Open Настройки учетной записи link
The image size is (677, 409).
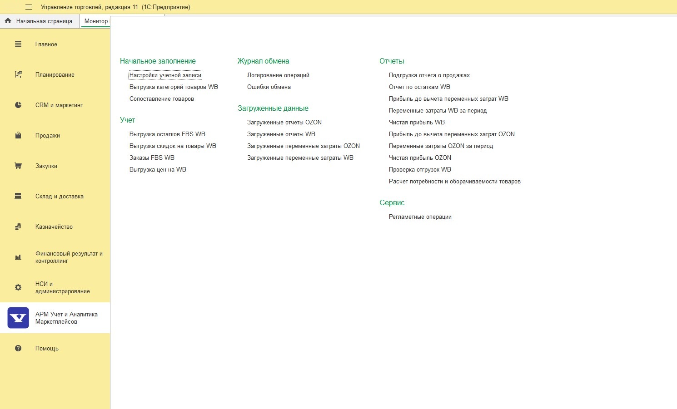(165, 75)
